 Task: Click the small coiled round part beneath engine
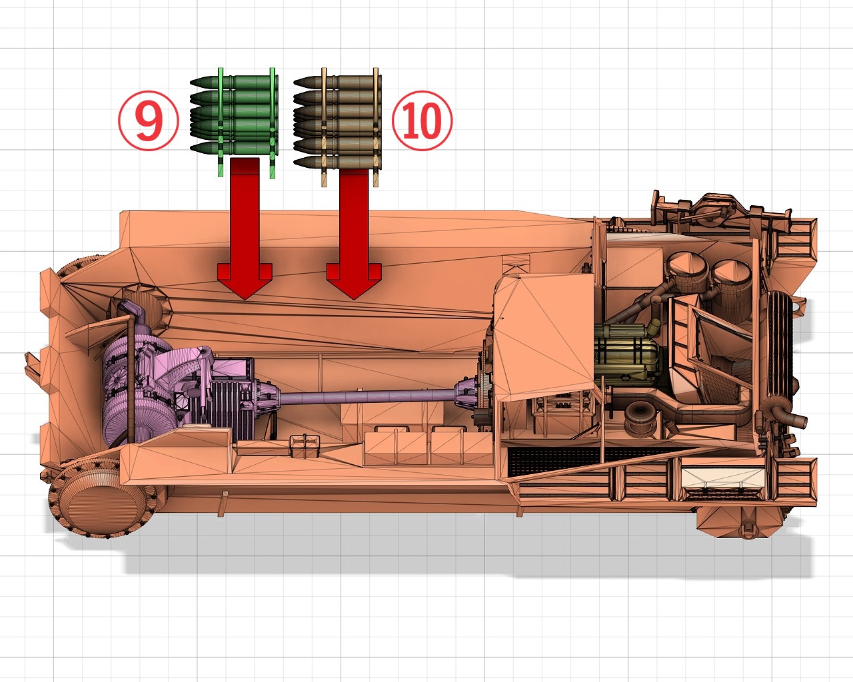pos(640,418)
